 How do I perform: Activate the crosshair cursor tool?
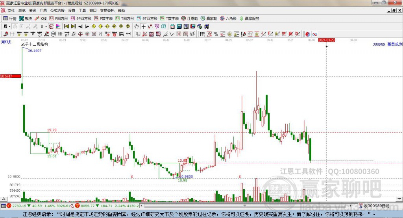(x=144, y=26)
